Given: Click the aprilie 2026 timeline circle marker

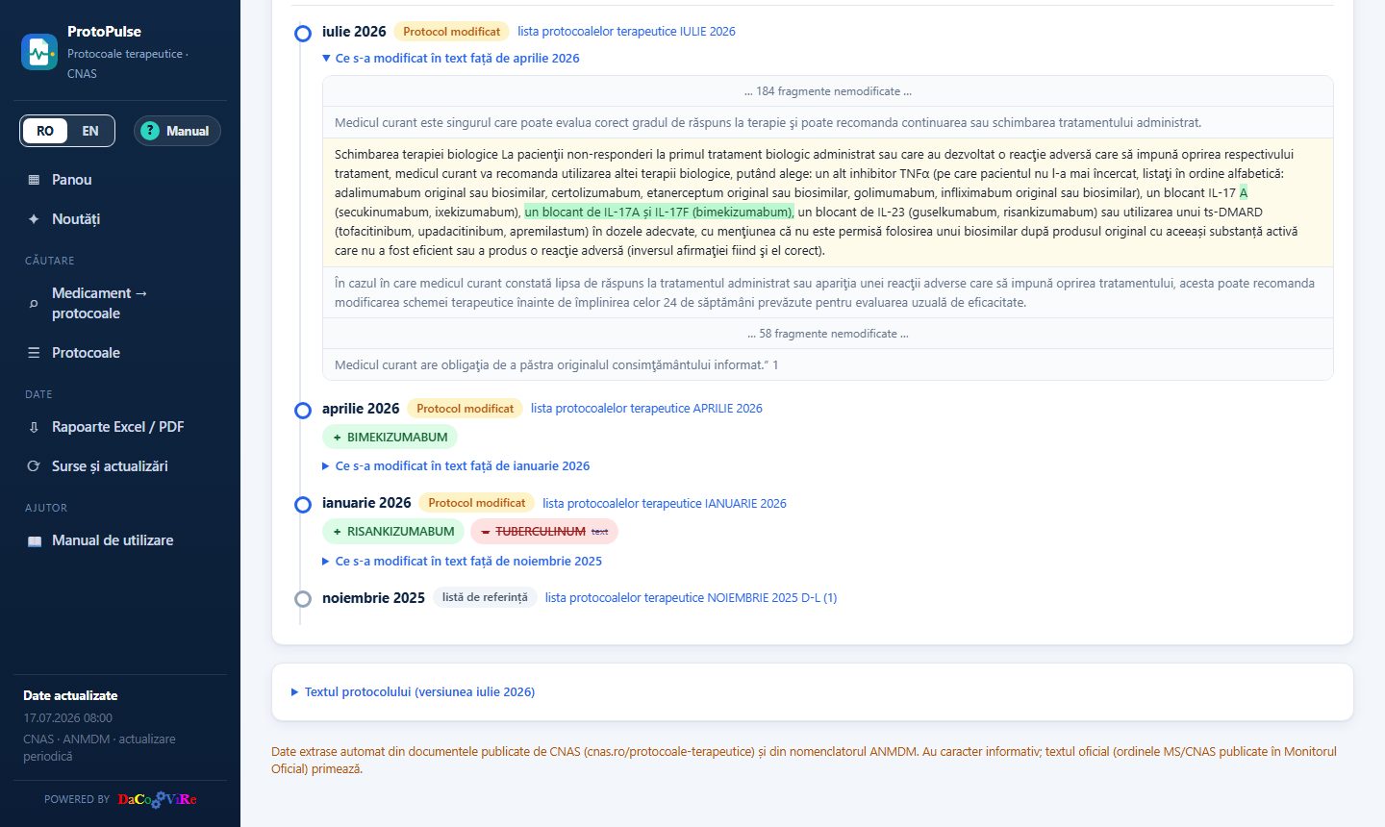Looking at the screenshot, I should [x=303, y=411].
